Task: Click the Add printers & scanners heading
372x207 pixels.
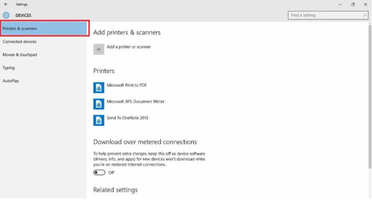Action: (127, 32)
